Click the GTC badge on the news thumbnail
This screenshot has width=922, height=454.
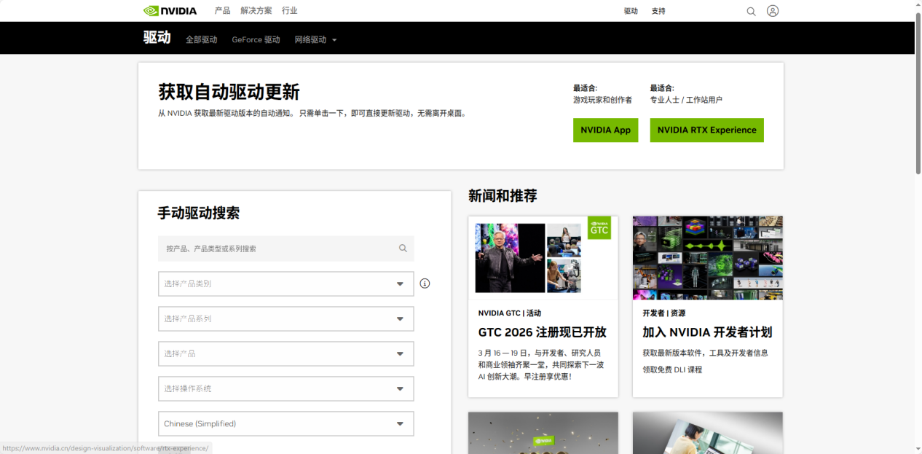(599, 228)
